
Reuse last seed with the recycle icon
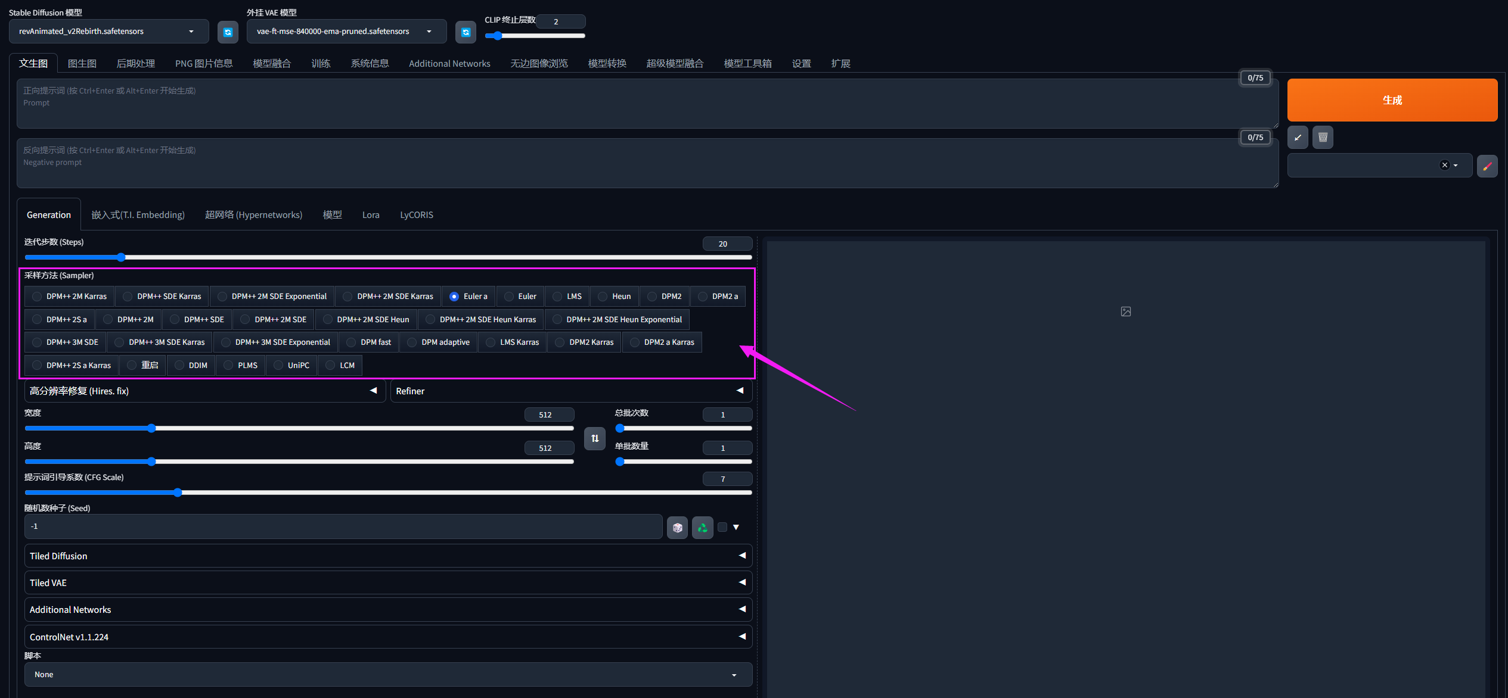click(702, 528)
